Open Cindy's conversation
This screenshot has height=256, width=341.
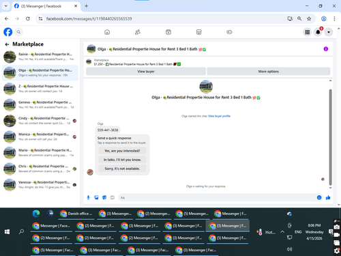coord(40,121)
